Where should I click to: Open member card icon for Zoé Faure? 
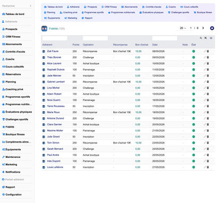44,52
